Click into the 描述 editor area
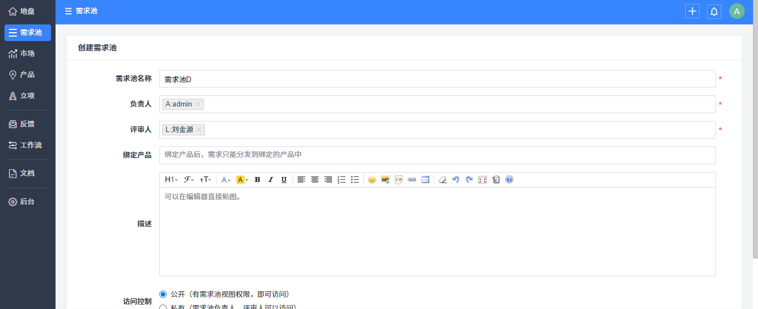The image size is (758, 309). tap(438, 231)
